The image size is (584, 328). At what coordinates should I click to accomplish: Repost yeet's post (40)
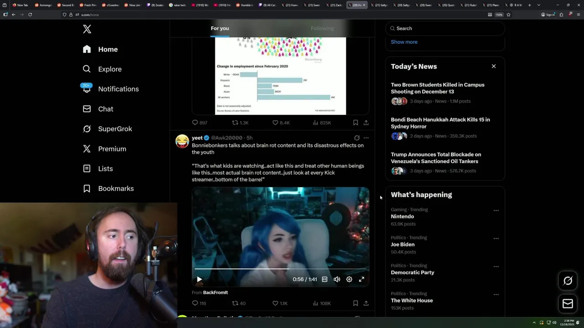[x=239, y=303]
